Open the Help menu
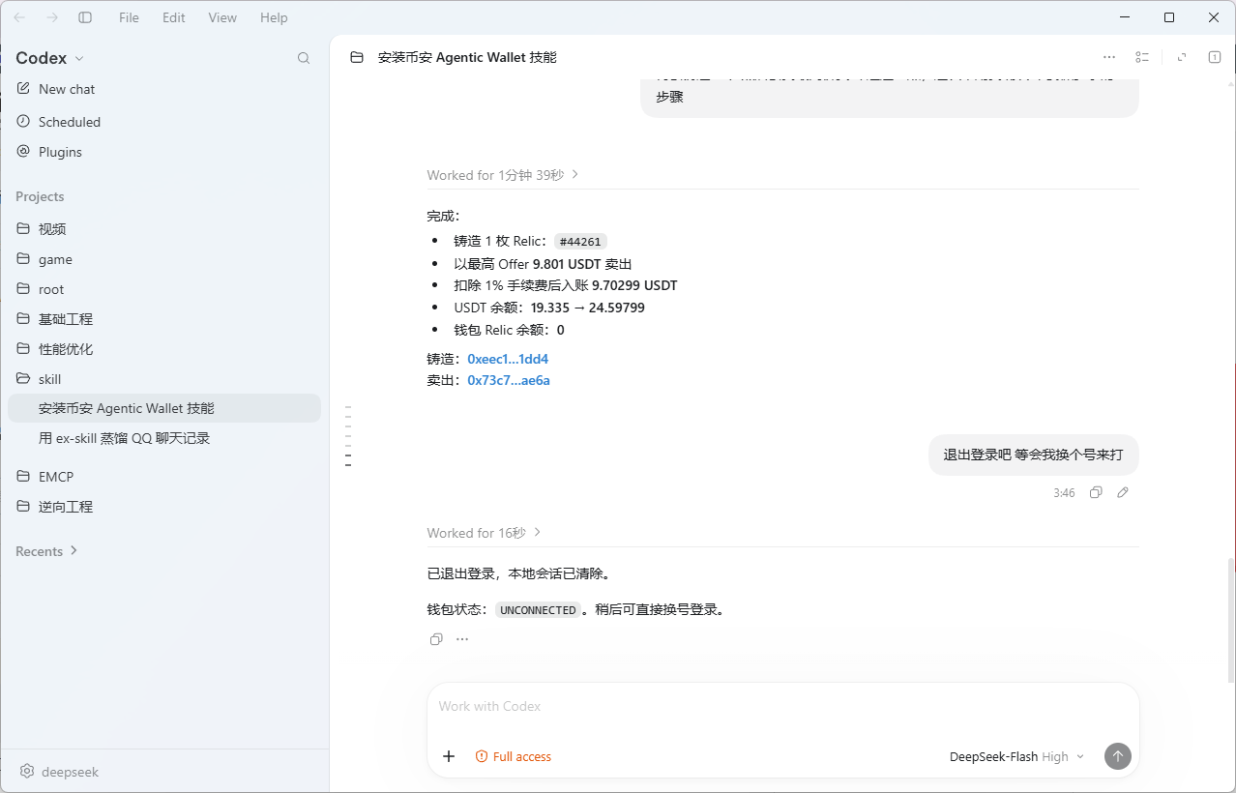The width and height of the screenshot is (1236, 793). point(274,17)
